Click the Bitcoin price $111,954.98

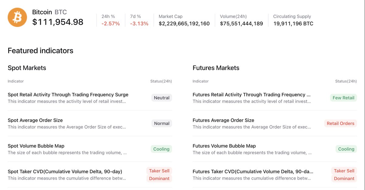point(58,22)
